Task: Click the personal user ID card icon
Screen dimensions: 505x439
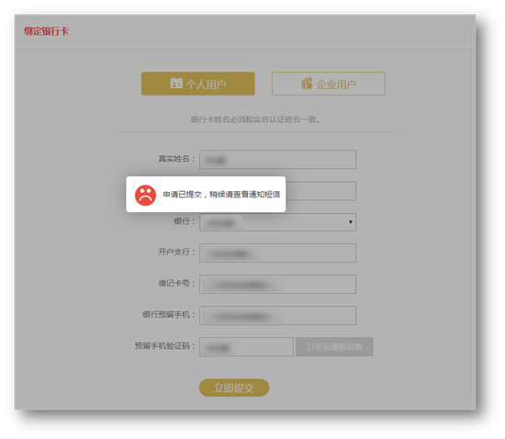Action: coord(176,83)
